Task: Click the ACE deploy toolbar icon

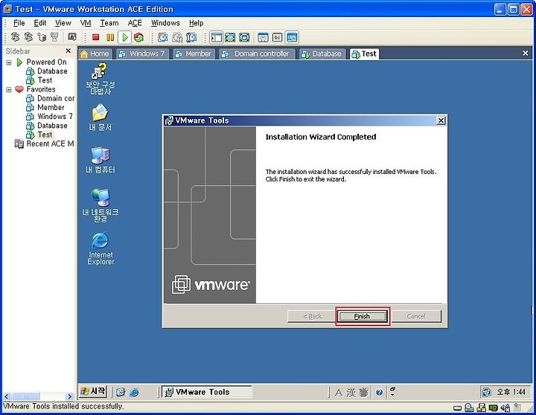Action: click(x=54, y=37)
